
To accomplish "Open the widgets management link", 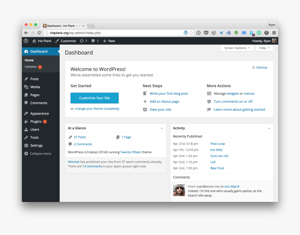I will click(x=233, y=94).
